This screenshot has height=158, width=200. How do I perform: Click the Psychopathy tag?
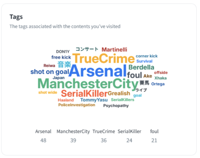pyautogui.click(x=116, y=106)
